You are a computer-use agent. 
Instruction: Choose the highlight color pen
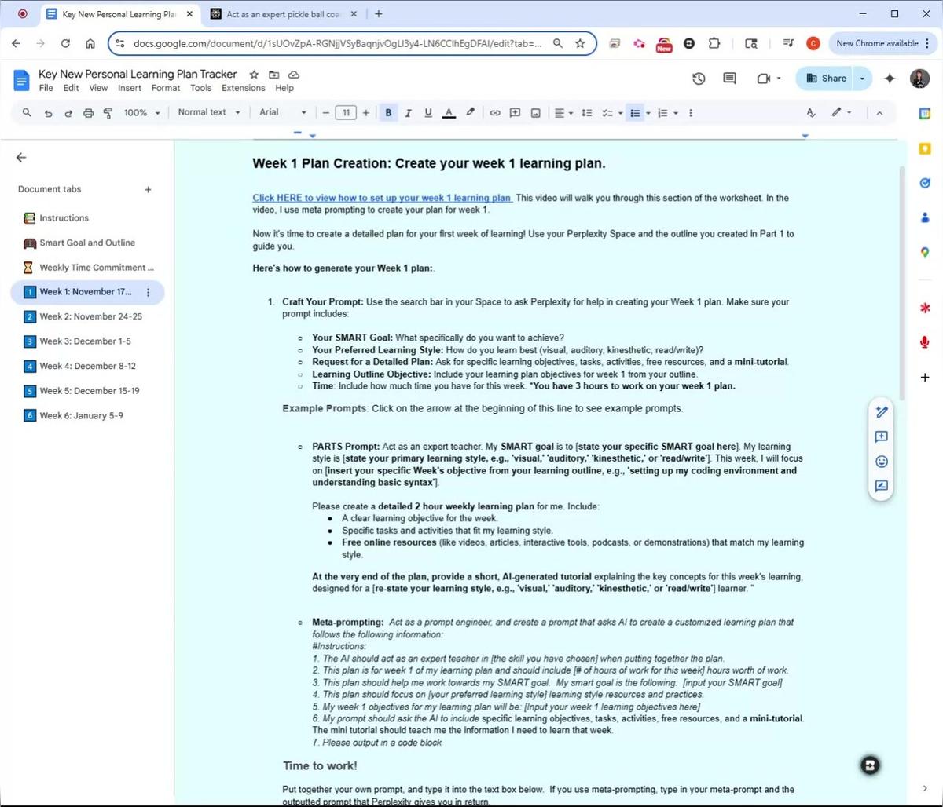tap(470, 112)
